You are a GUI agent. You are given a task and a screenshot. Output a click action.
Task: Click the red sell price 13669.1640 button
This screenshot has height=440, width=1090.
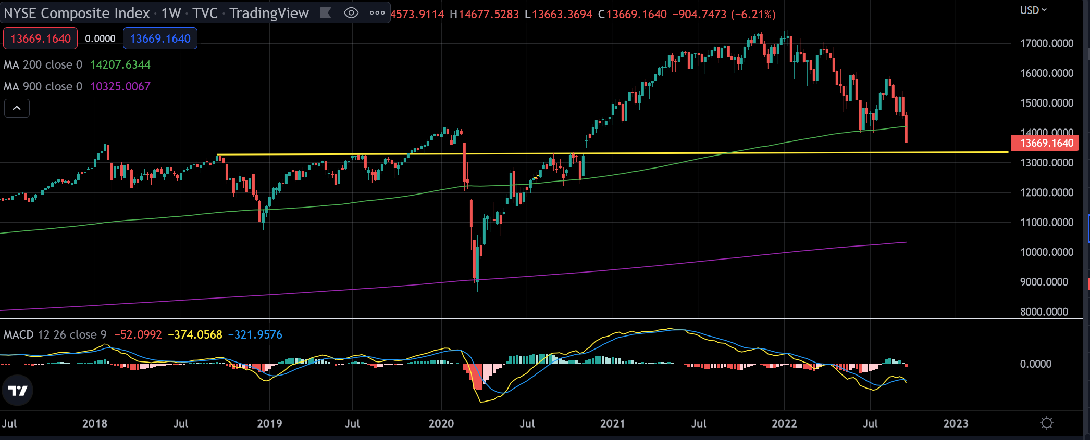point(41,38)
